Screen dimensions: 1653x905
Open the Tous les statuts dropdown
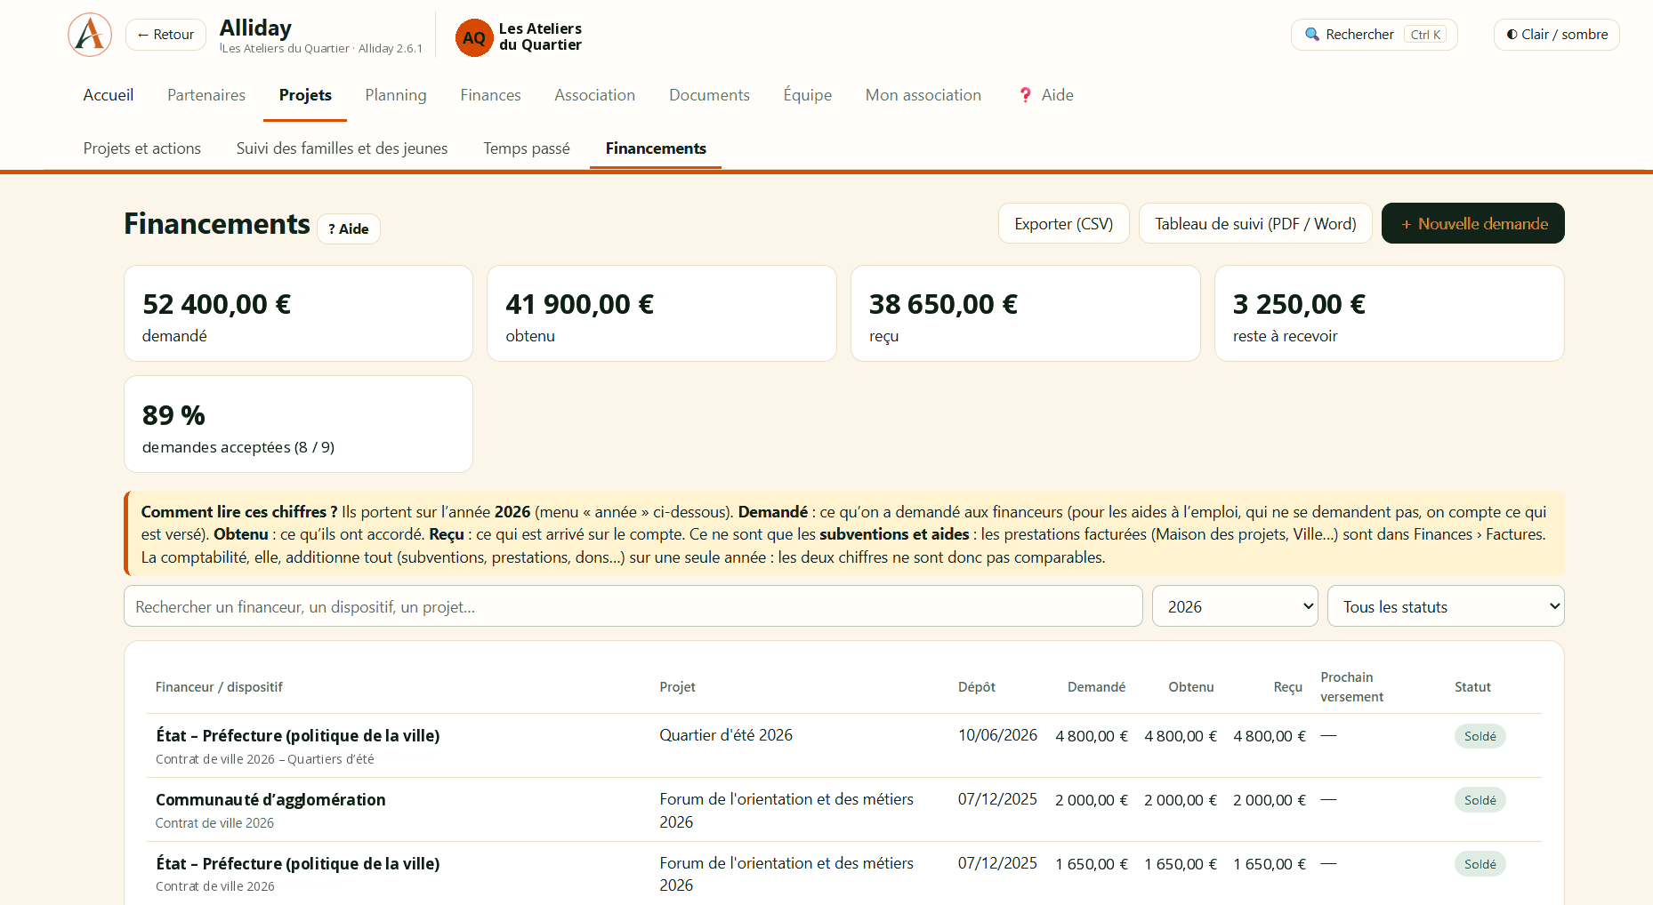point(1446,606)
